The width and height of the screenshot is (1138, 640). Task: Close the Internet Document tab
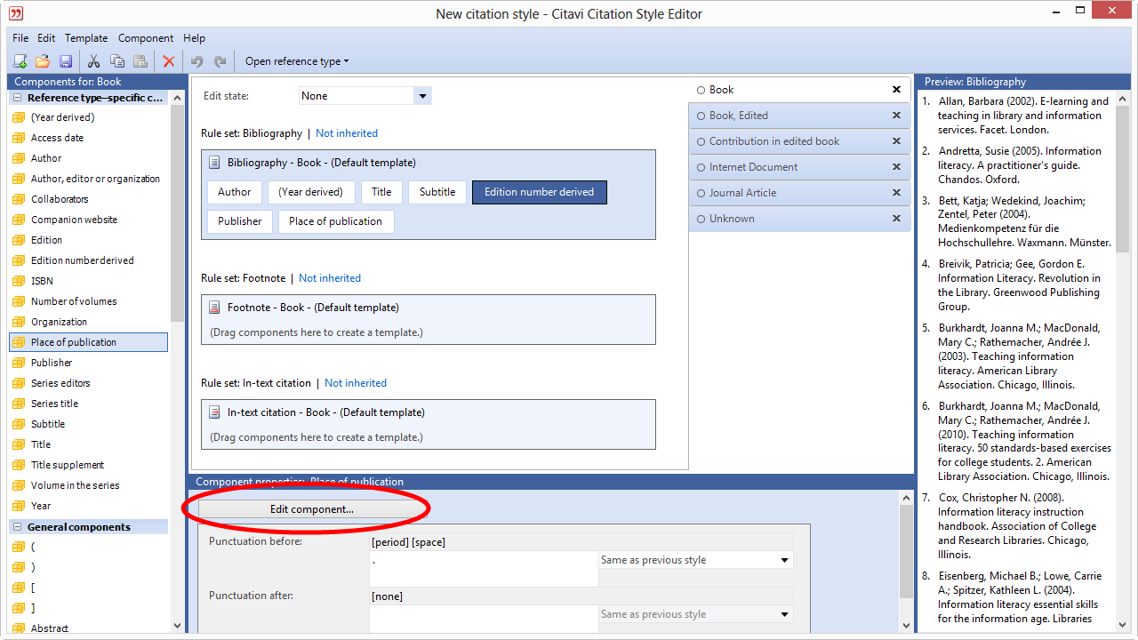pos(896,167)
